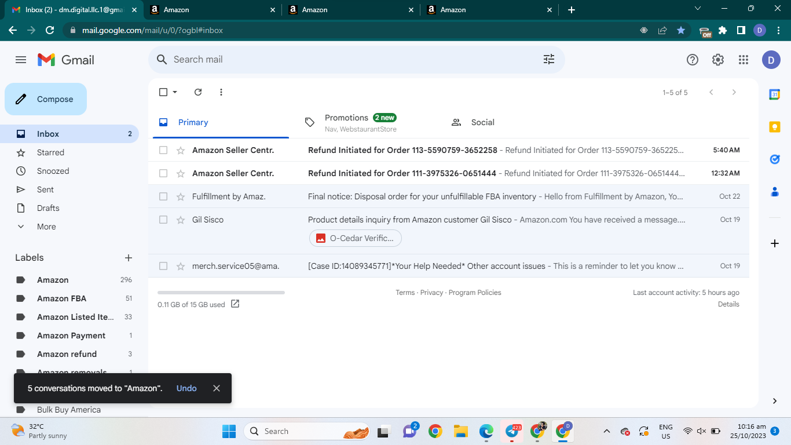The width and height of the screenshot is (791, 445).
Task: Open the Amazon Payment label
Action: click(x=72, y=335)
